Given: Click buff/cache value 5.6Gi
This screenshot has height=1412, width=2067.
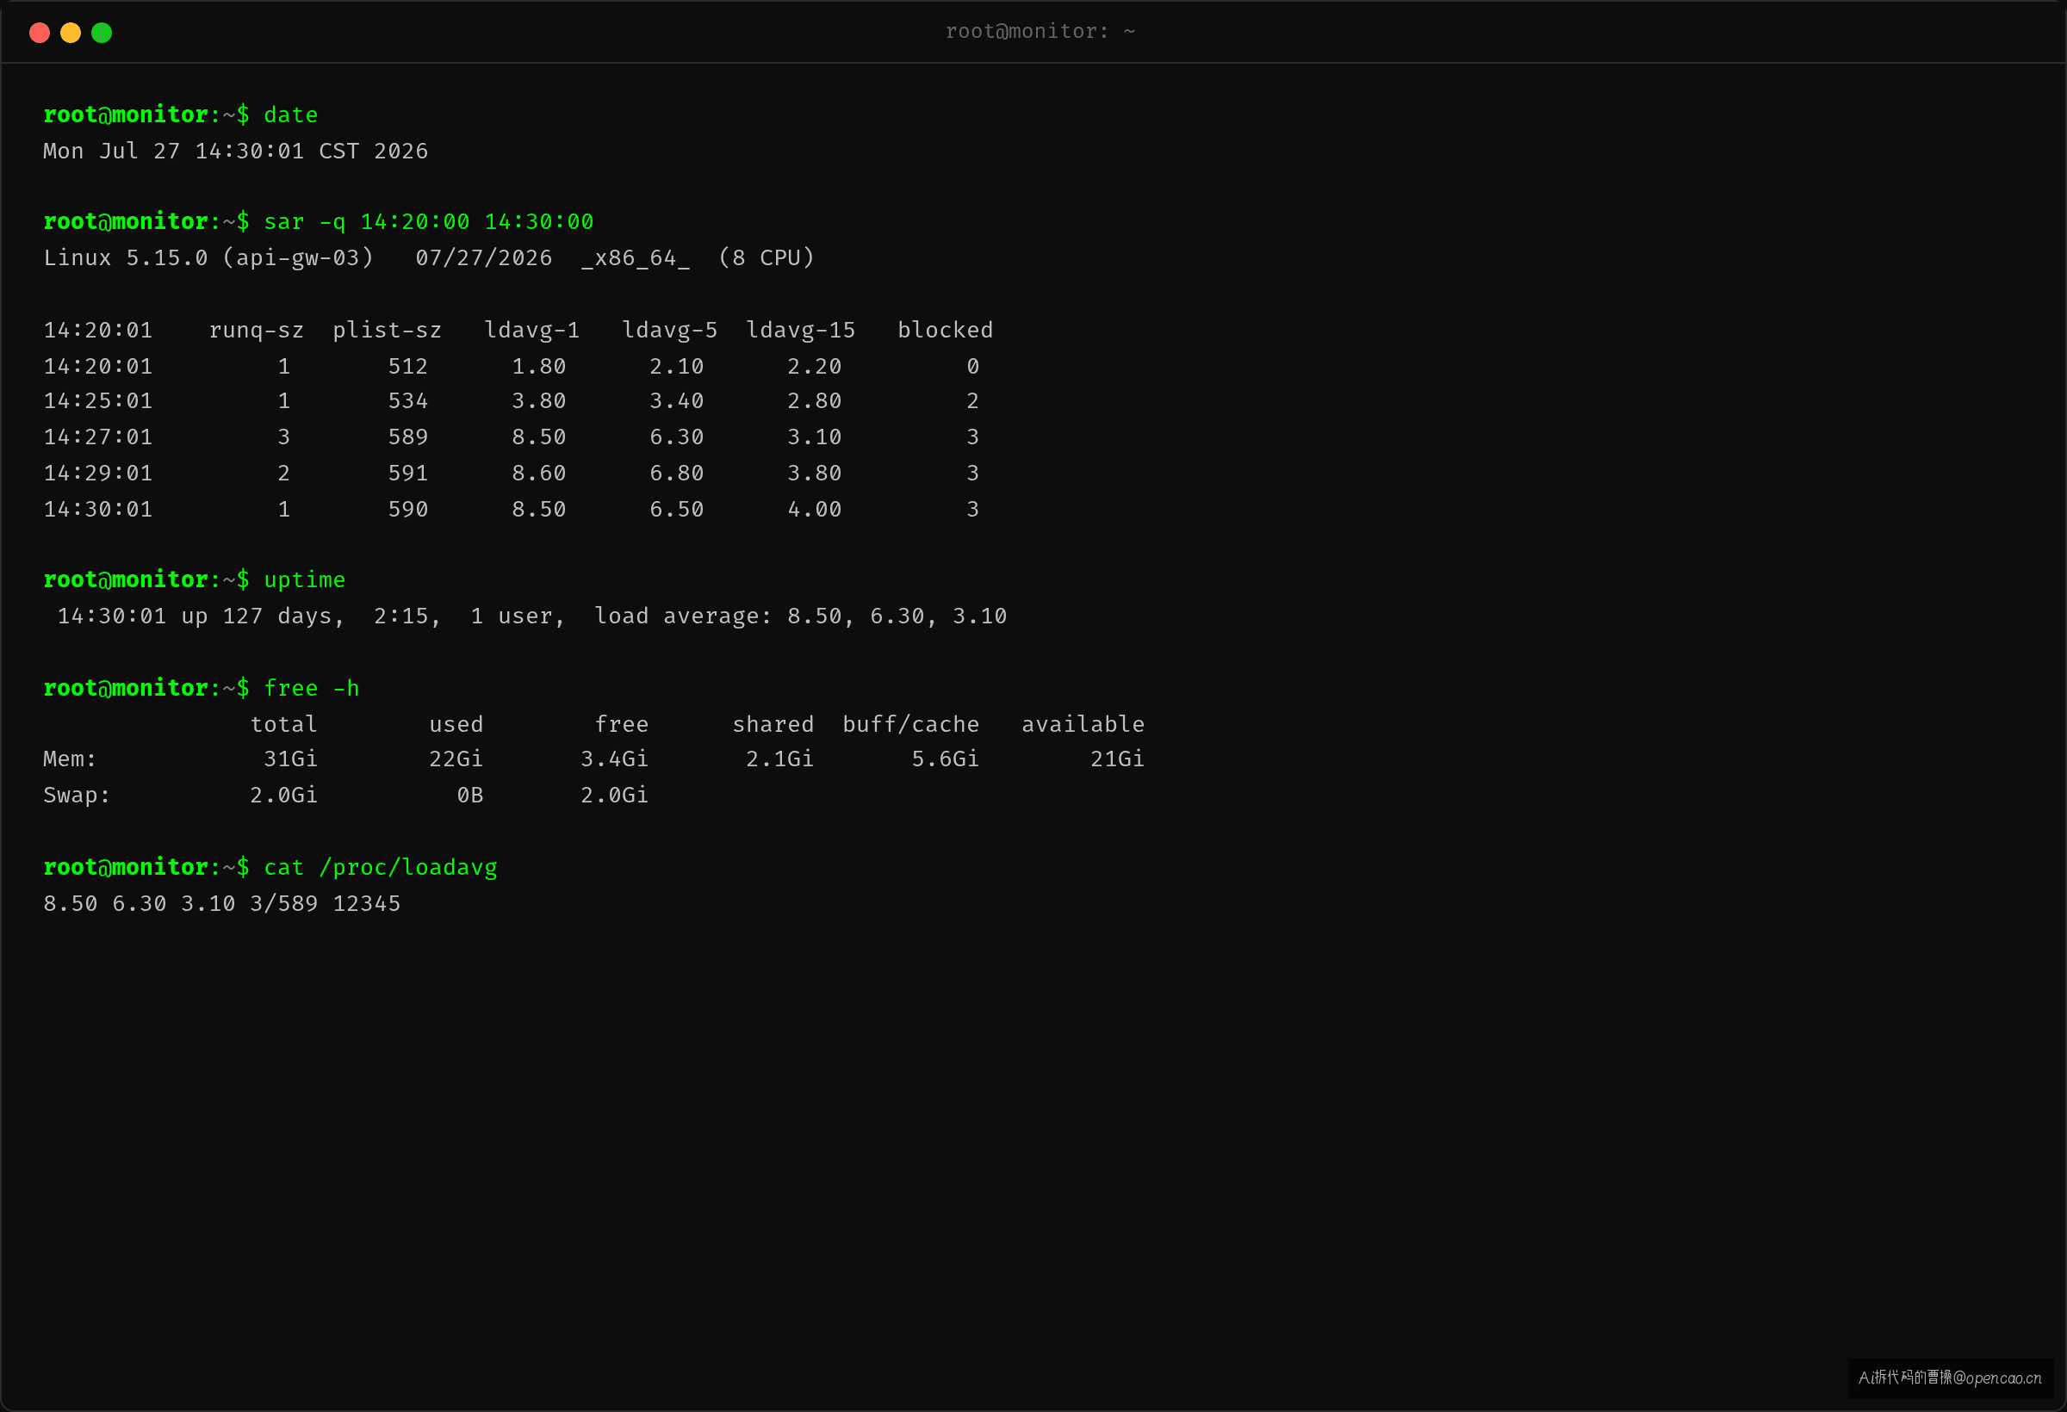Looking at the screenshot, I should click(x=946, y=759).
